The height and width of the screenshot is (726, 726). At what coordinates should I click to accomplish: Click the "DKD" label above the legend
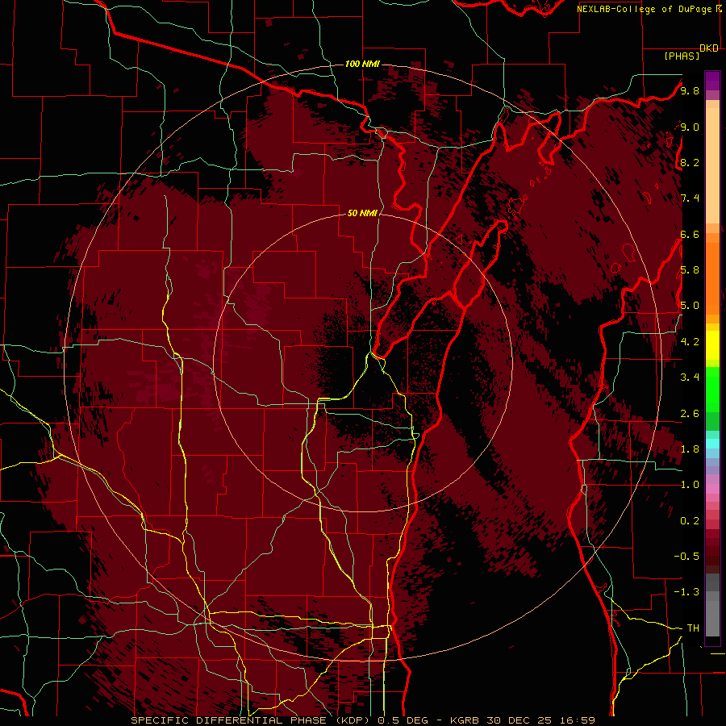(709, 48)
